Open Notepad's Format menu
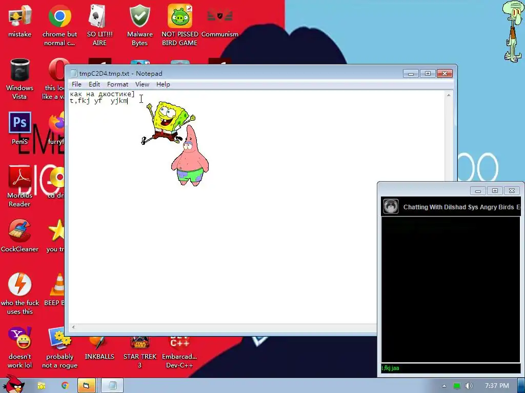This screenshot has height=393, width=525. tap(117, 84)
